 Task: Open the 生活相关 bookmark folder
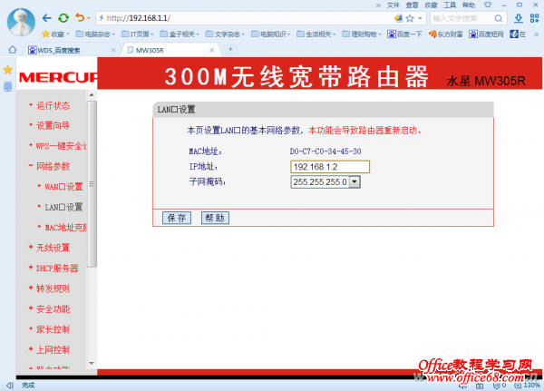[316, 34]
